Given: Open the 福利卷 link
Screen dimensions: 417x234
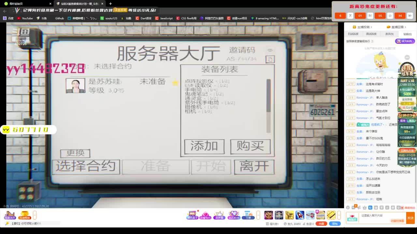Looking at the screenshot, I should pos(273,224).
